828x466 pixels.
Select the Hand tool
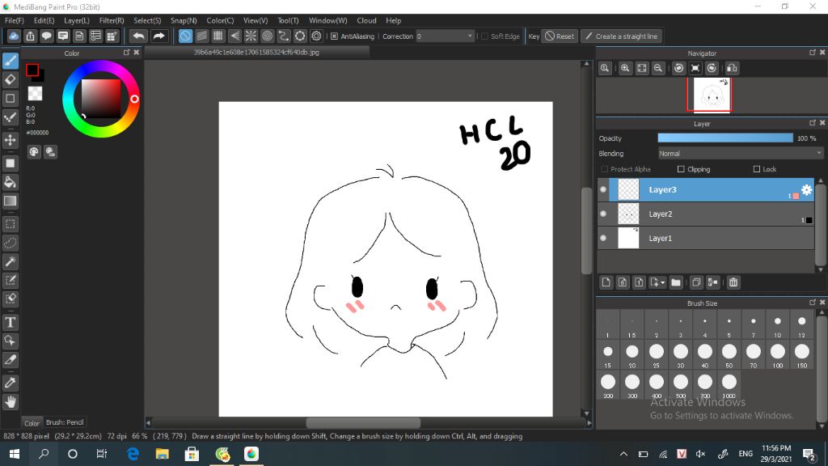coord(10,402)
